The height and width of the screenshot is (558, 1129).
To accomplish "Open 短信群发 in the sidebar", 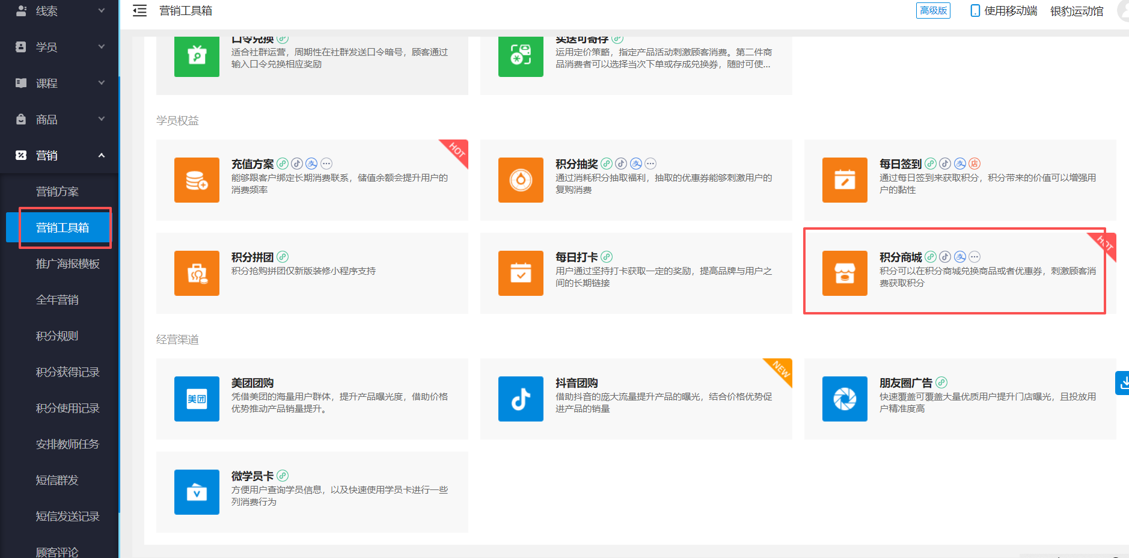I will (x=57, y=480).
